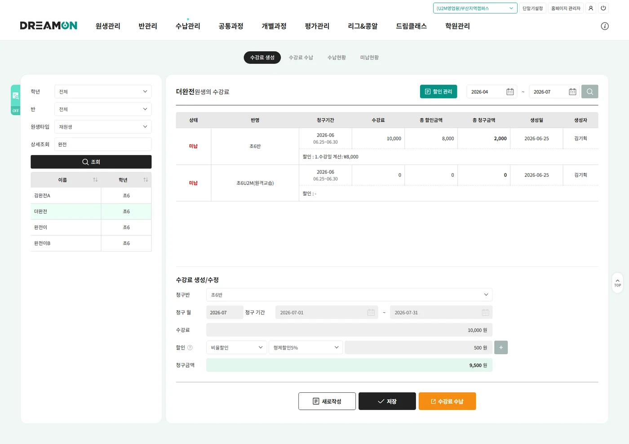Open the 반관리 menu

coord(148,26)
